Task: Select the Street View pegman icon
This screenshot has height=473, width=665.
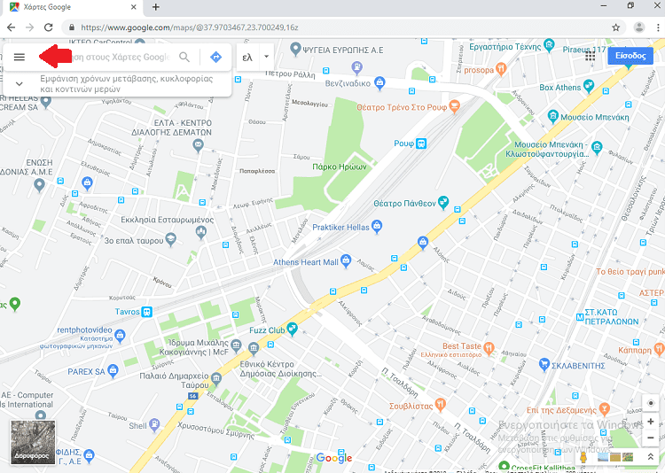Action: coord(583,457)
